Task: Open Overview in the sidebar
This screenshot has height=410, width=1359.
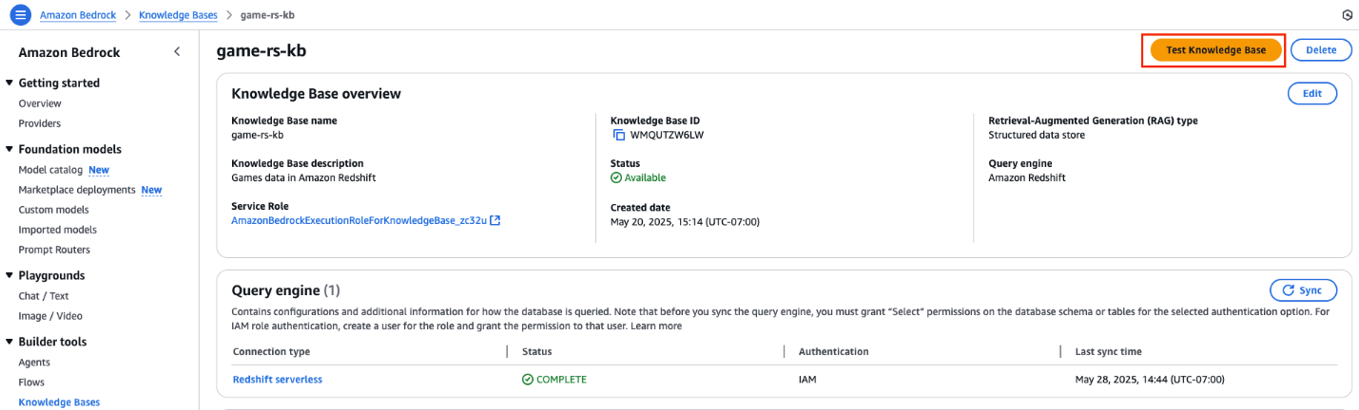Action: 40,103
